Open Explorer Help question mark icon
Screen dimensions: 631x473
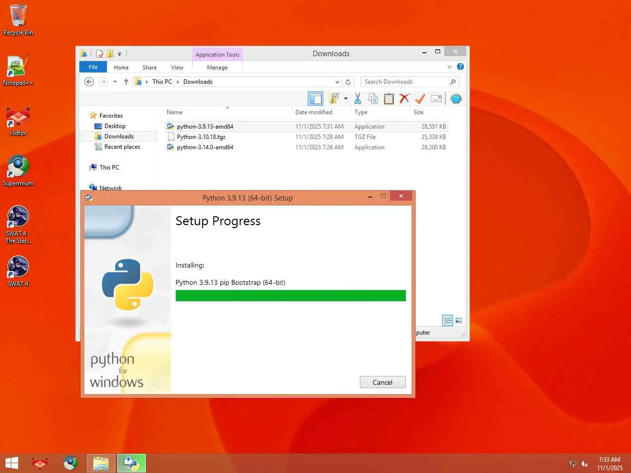click(x=460, y=67)
